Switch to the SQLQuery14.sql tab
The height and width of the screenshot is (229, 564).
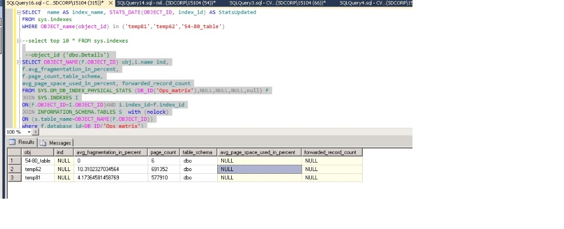[x=166, y=3]
